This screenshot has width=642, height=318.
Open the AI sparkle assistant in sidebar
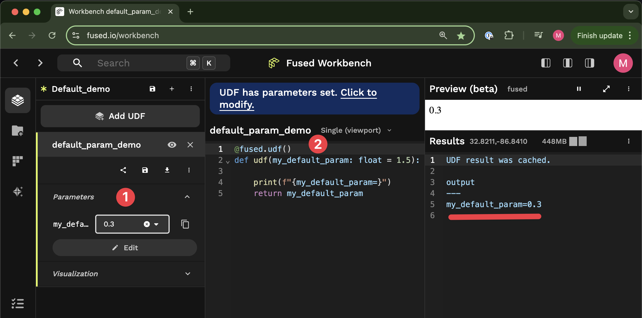(x=17, y=191)
